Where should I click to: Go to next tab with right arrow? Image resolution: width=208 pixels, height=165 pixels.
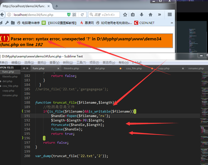[x=27, y=68]
